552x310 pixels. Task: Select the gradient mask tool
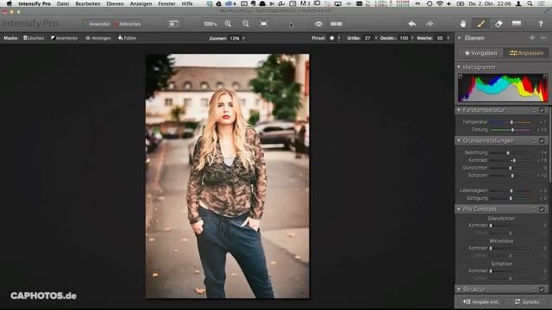[x=517, y=23]
